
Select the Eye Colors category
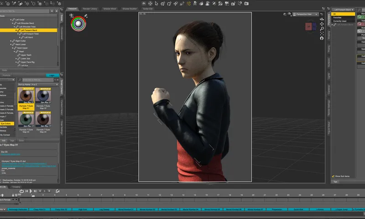click(6, 124)
